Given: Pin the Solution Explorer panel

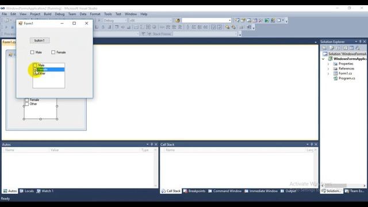Looking at the screenshot, I should pos(361,41).
